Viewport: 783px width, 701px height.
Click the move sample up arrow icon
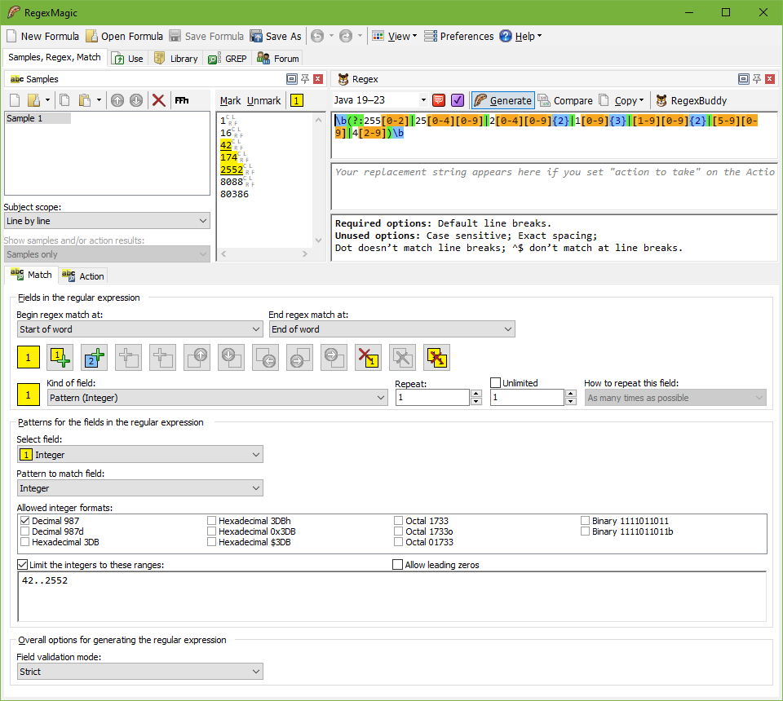(x=117, y=100)
